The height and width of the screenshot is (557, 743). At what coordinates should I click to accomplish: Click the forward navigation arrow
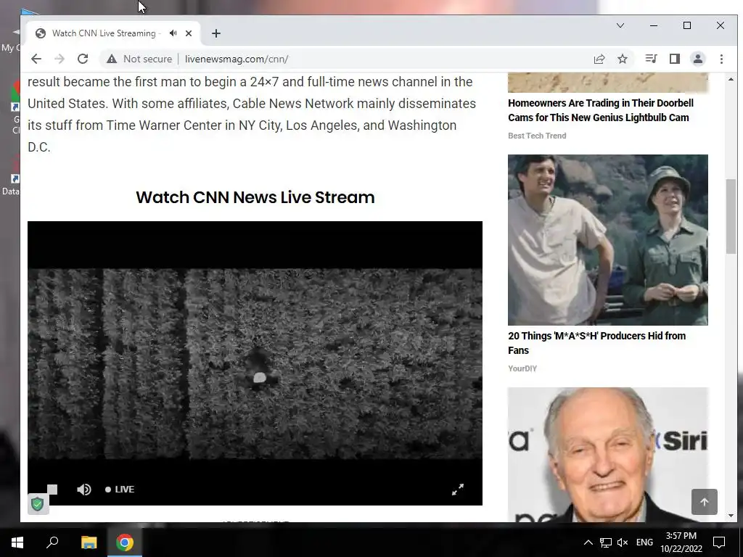(59, 59)
